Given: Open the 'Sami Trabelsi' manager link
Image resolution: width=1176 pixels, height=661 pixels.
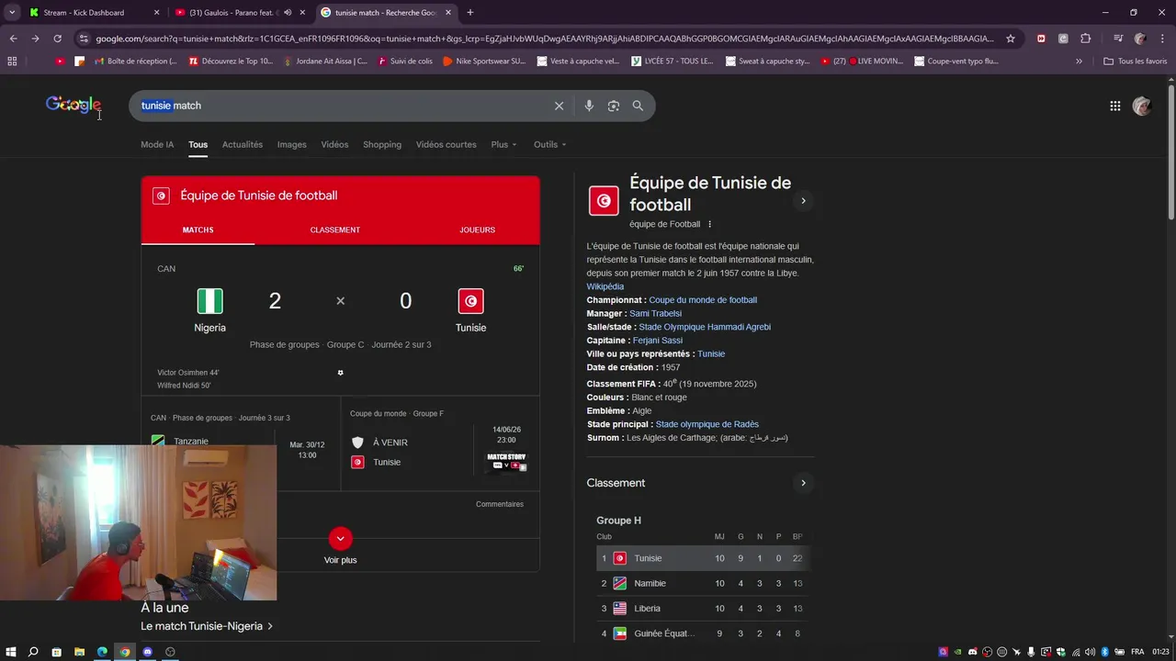Looking at the screenshot, I should (655, 314).
